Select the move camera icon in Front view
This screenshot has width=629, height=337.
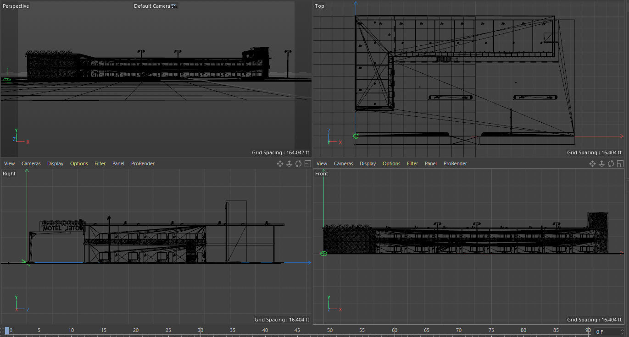(x=592, y=163)
